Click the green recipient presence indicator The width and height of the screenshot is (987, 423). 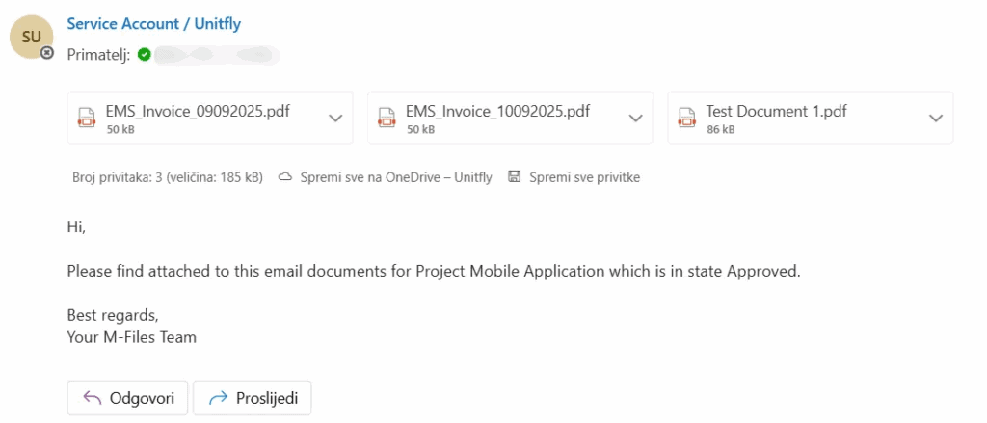144,55
